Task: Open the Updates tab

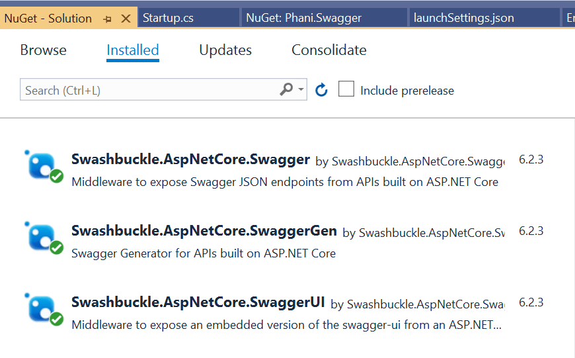Action: tap(225, 50)
